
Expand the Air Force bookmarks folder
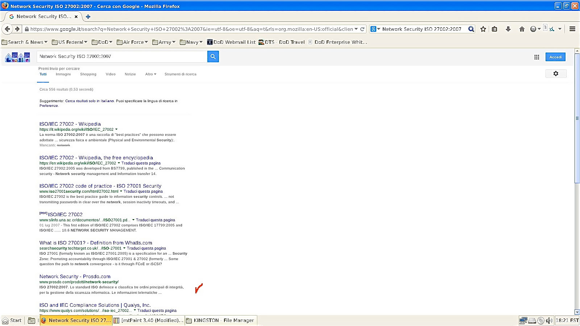(132, 42)
